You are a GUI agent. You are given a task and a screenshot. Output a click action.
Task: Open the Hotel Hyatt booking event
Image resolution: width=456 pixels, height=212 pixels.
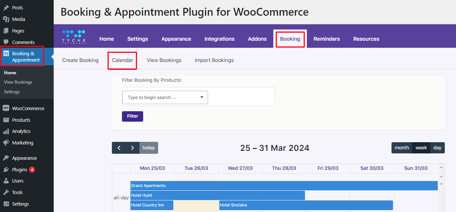pyautogui.click(x=218, y=195)
